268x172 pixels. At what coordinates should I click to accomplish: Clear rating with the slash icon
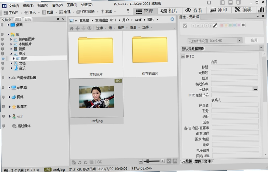(x=215, y=26)
